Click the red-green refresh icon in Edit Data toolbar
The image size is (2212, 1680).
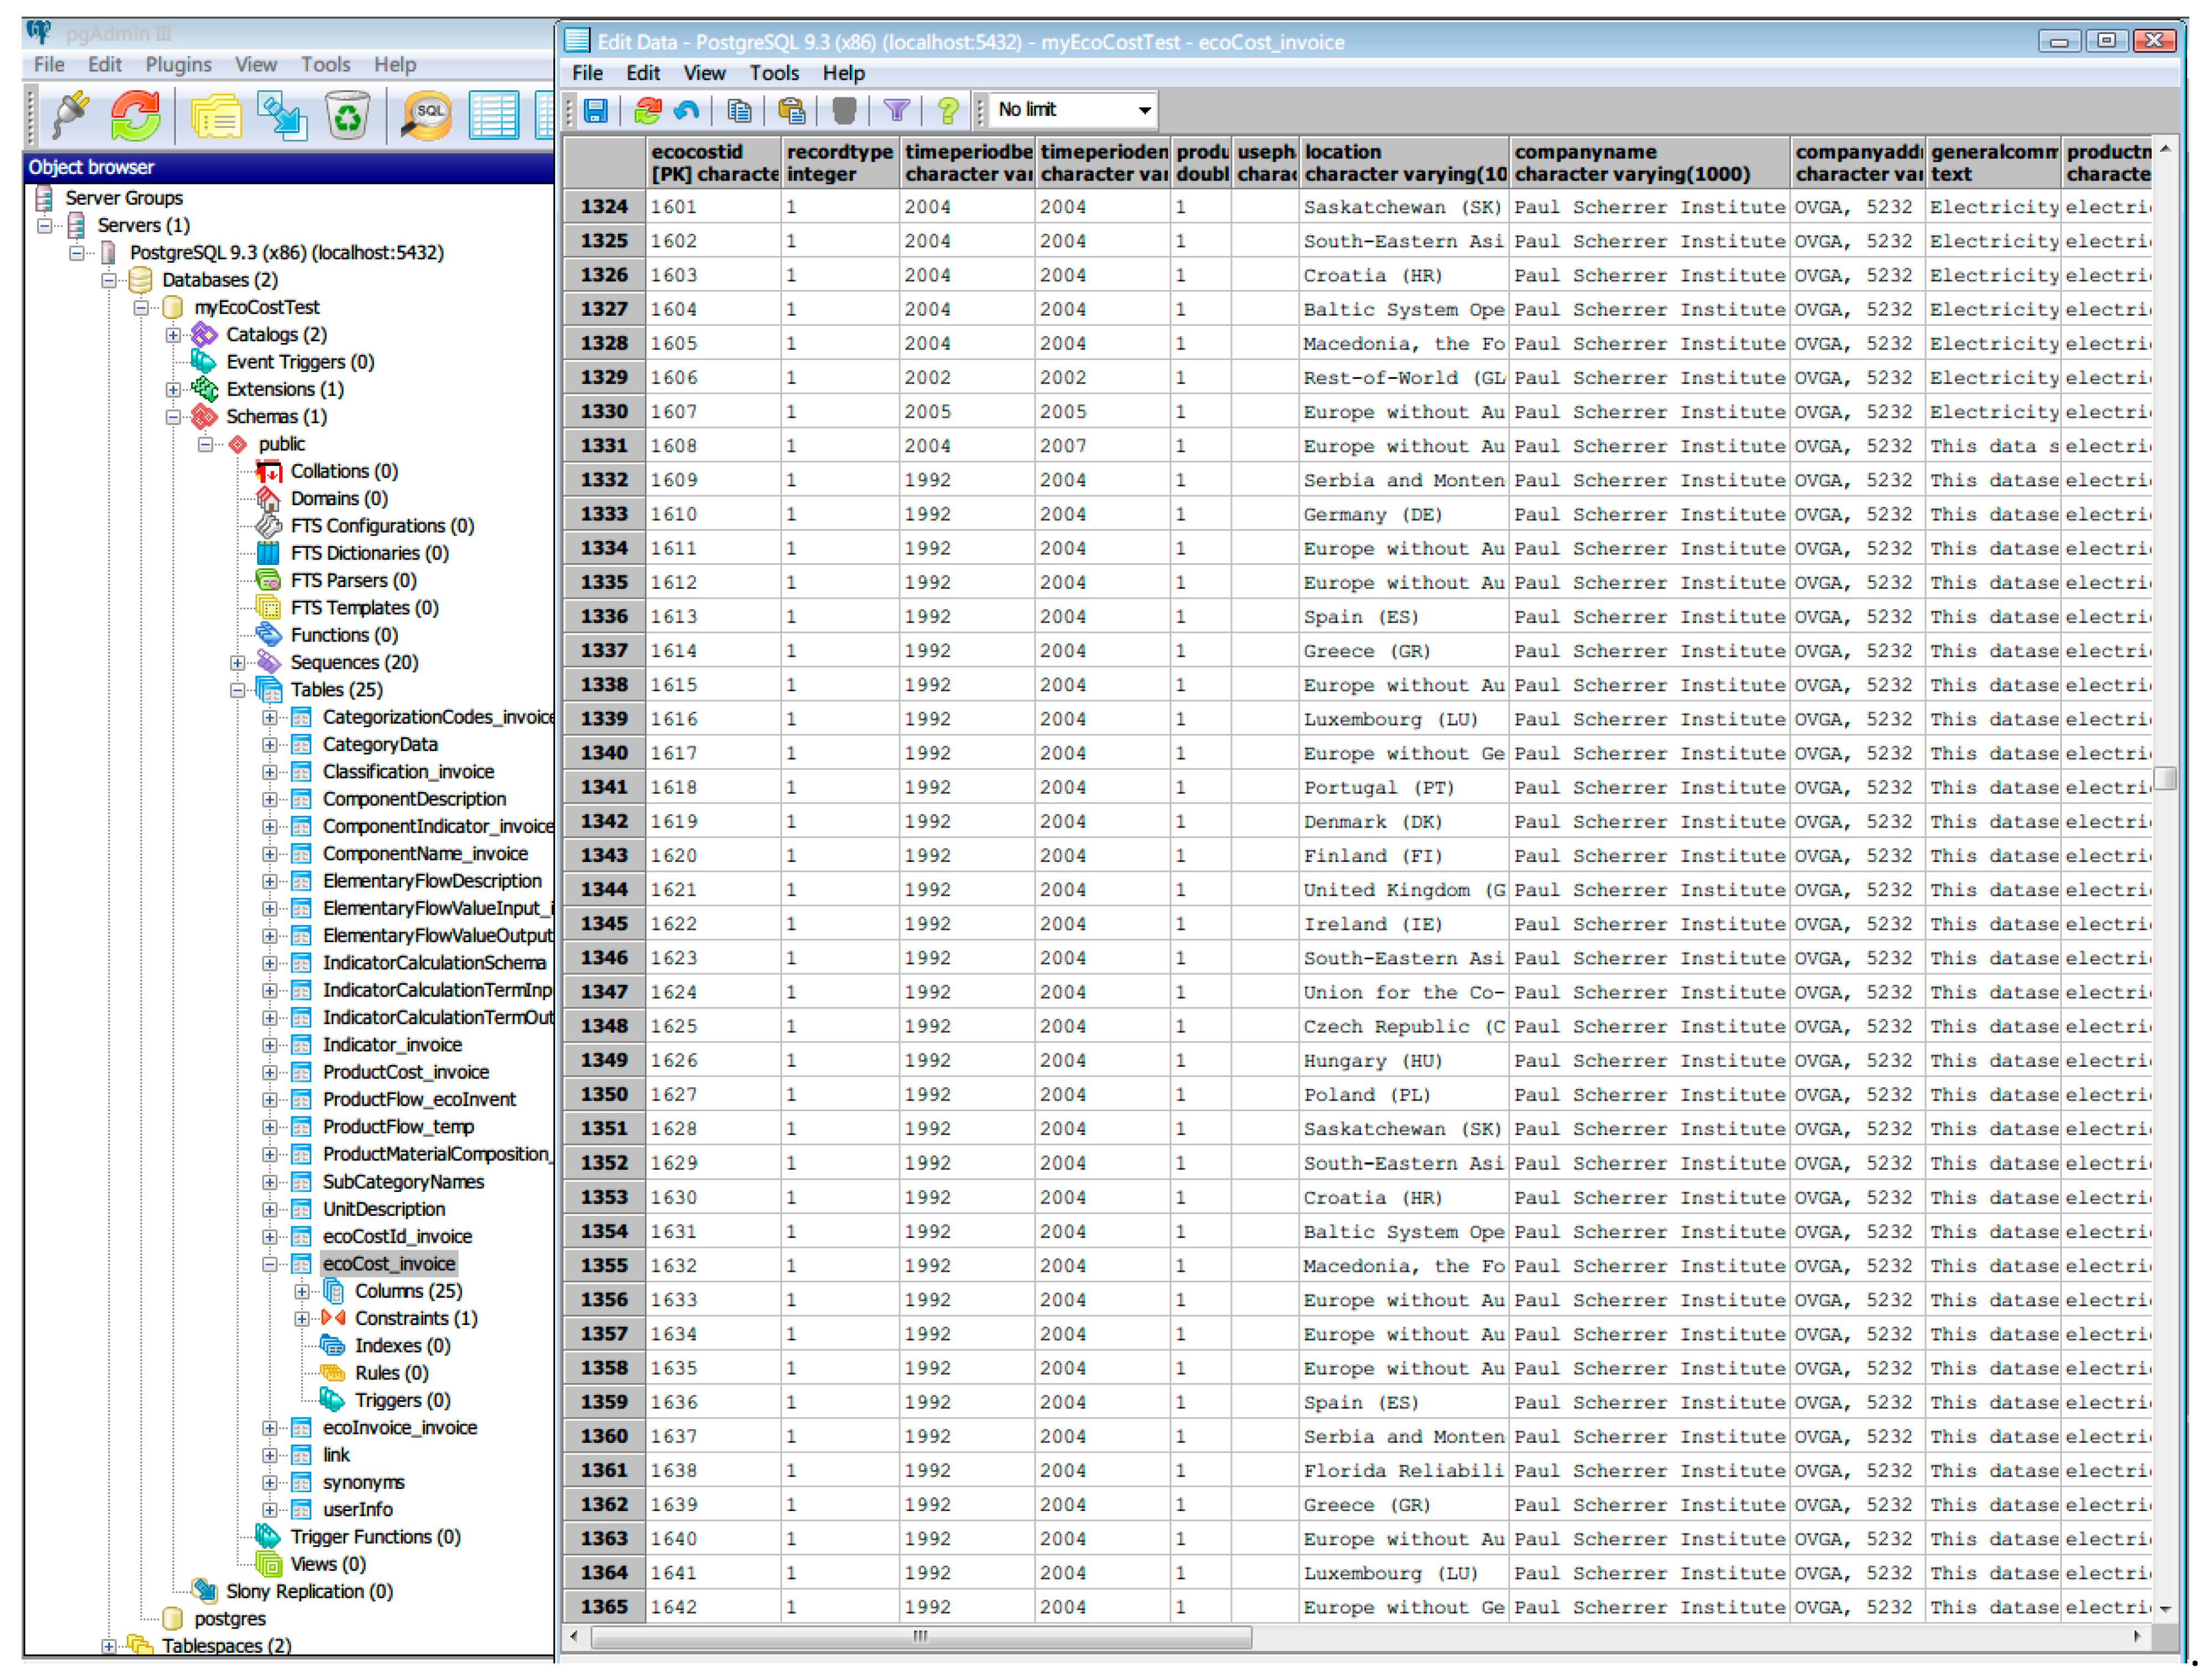pos(647,110)
